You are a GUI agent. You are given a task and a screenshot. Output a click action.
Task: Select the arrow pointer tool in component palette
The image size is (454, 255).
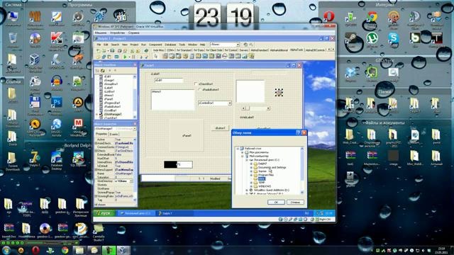pos(156,56)
